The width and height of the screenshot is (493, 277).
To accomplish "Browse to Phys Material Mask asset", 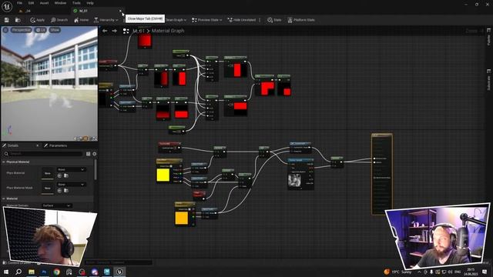I will (x=66, y=190).
